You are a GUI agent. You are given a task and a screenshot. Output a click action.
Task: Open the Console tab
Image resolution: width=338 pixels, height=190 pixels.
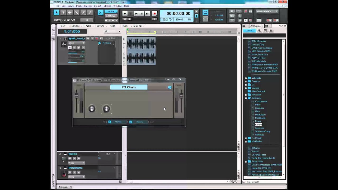(x=63, y=187)
